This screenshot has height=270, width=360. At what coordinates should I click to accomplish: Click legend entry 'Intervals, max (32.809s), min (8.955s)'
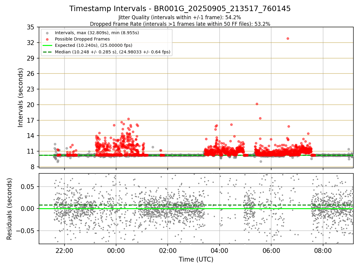point(97,32)
